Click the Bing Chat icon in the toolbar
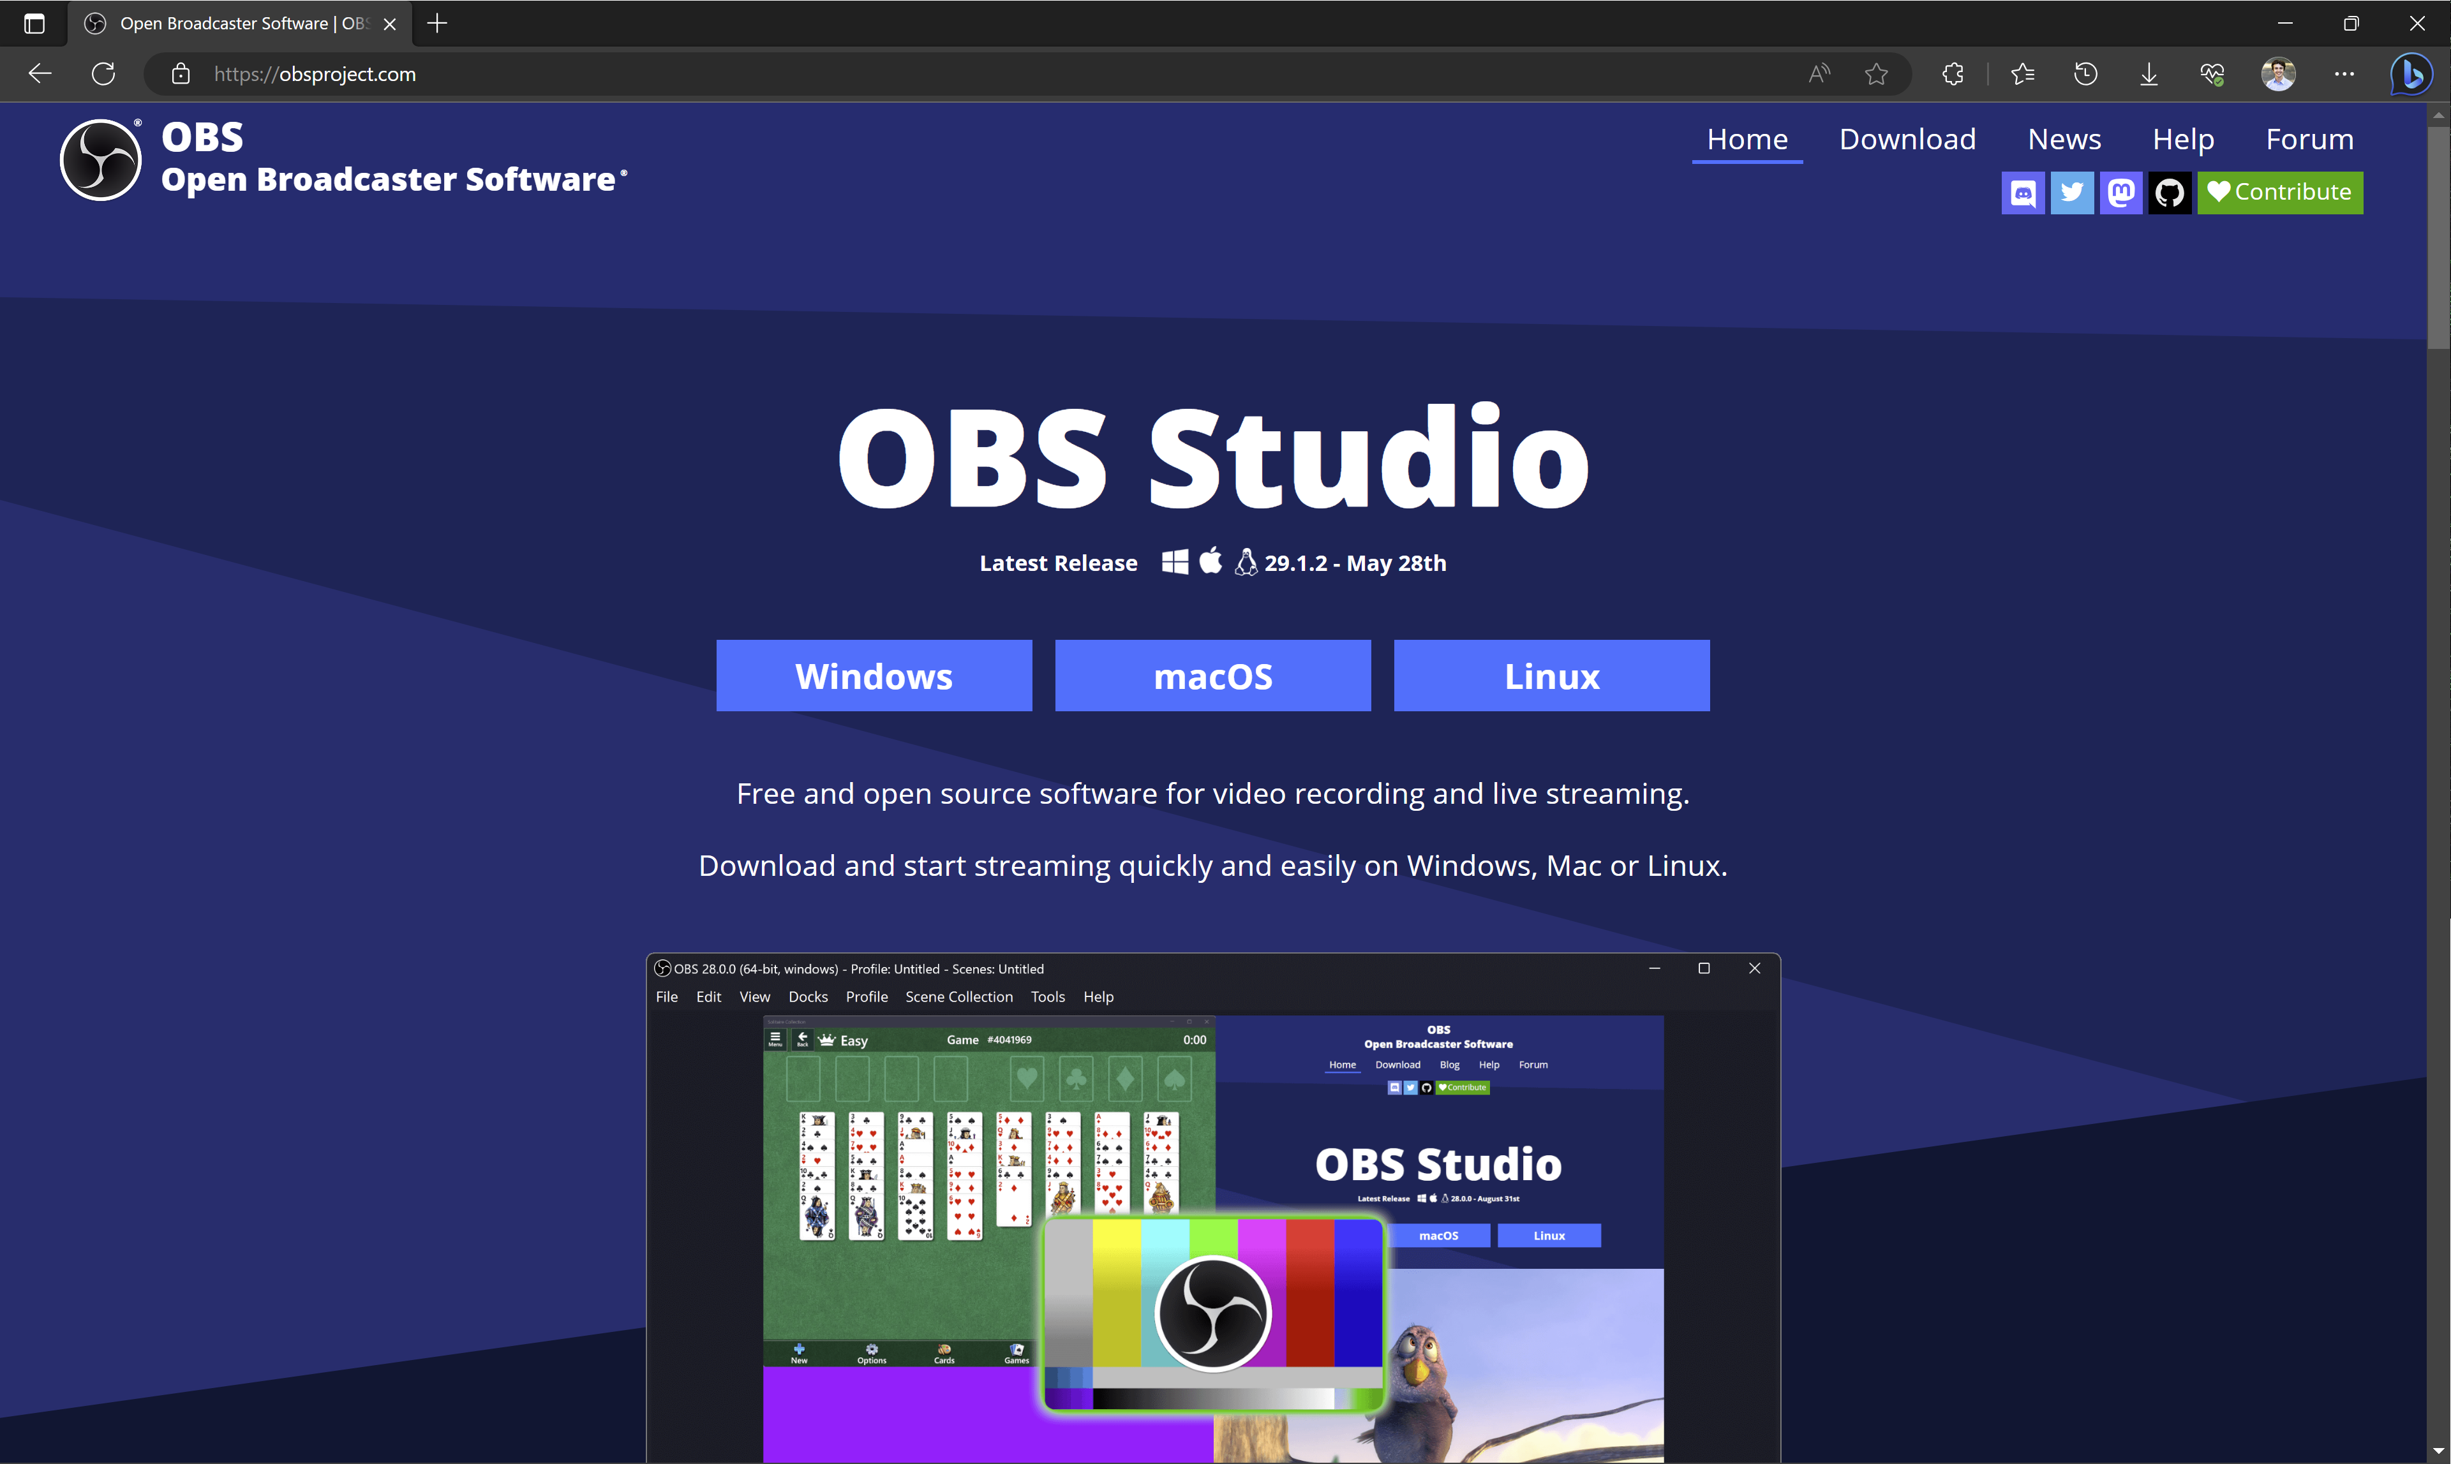Viewport: 2451px width, 1464px height. pyautogui.click(x=2411, y=73)
